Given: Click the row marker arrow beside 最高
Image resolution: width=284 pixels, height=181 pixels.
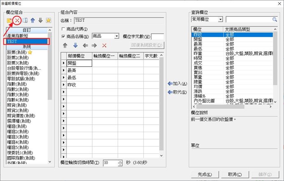Looking at the screenshot, I should [x=63, y=70].
